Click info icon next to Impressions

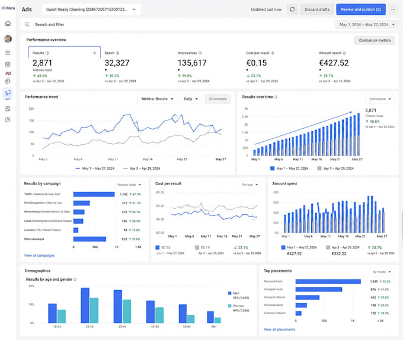click(200, 53)
